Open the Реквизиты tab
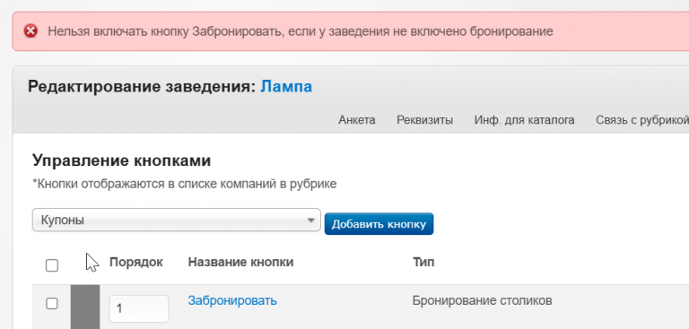689x329 pixels. click(424, 120)
